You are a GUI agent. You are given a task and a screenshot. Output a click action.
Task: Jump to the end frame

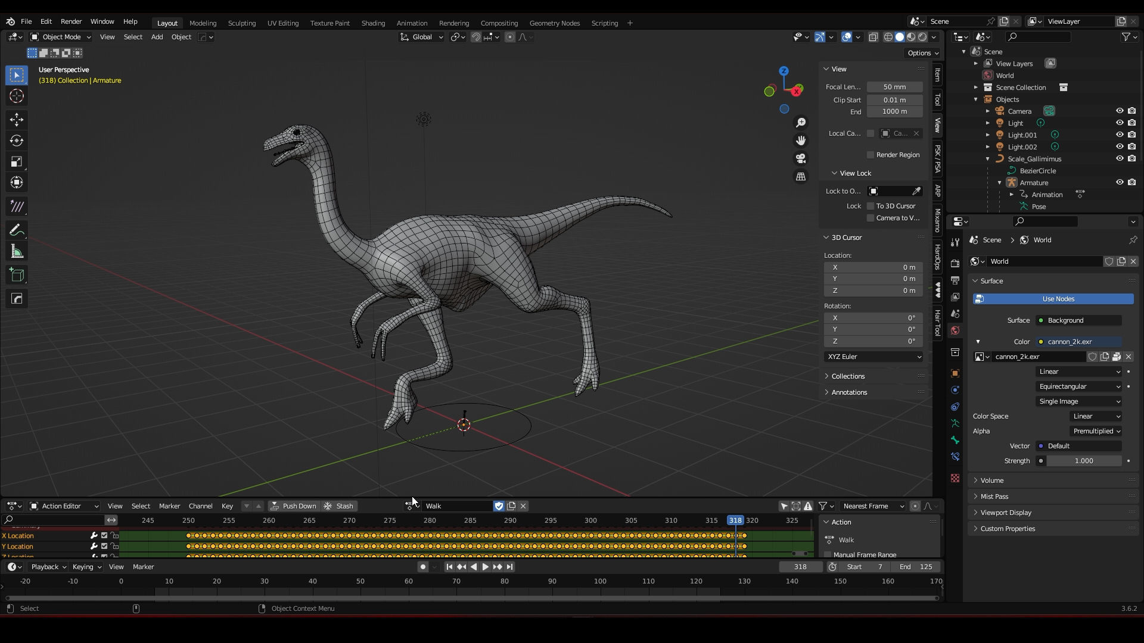(509, 567)
